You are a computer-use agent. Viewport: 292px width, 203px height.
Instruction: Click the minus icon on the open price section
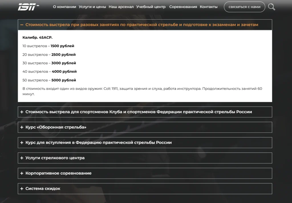(22, 25)
